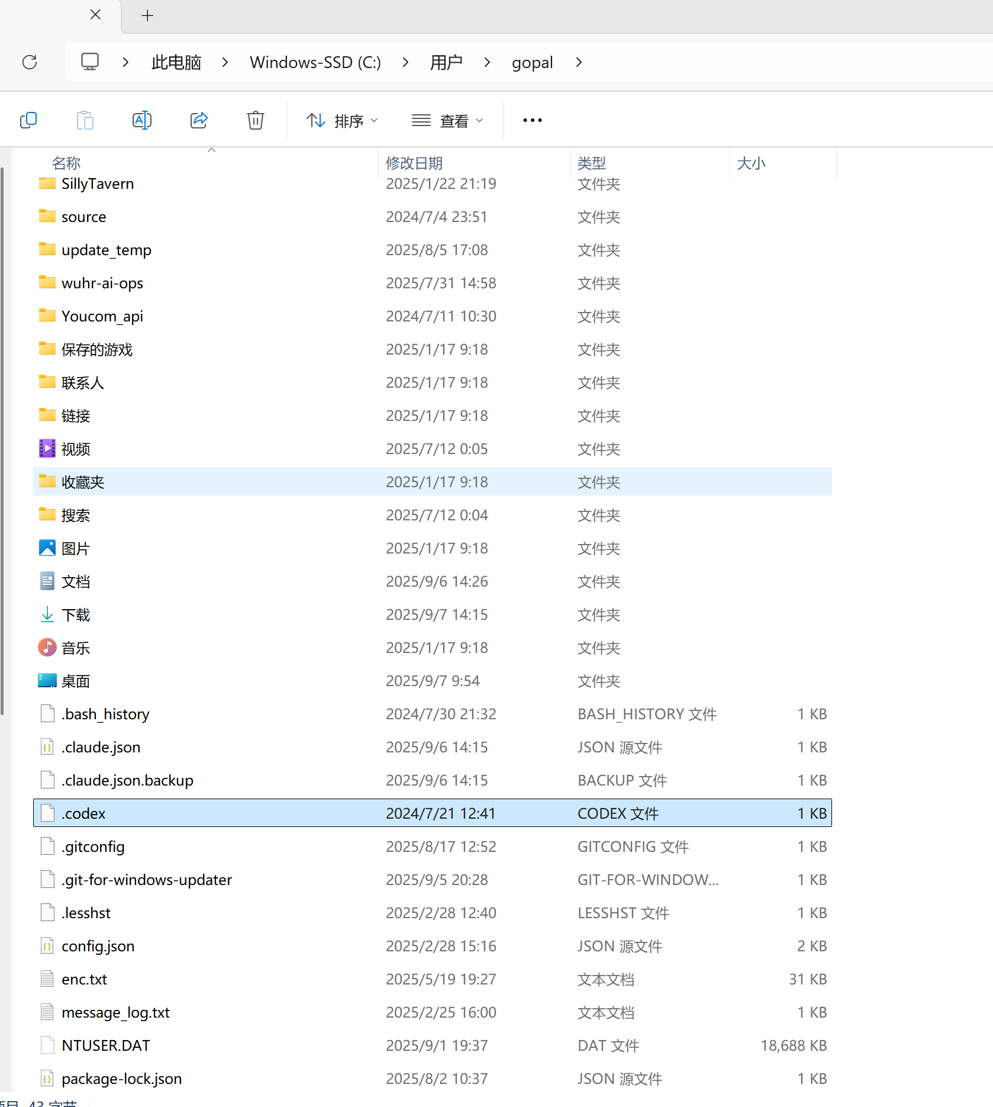Sort by 修改日期 column header
This screenshot has height=1107, width=993.
pos(414,163)
